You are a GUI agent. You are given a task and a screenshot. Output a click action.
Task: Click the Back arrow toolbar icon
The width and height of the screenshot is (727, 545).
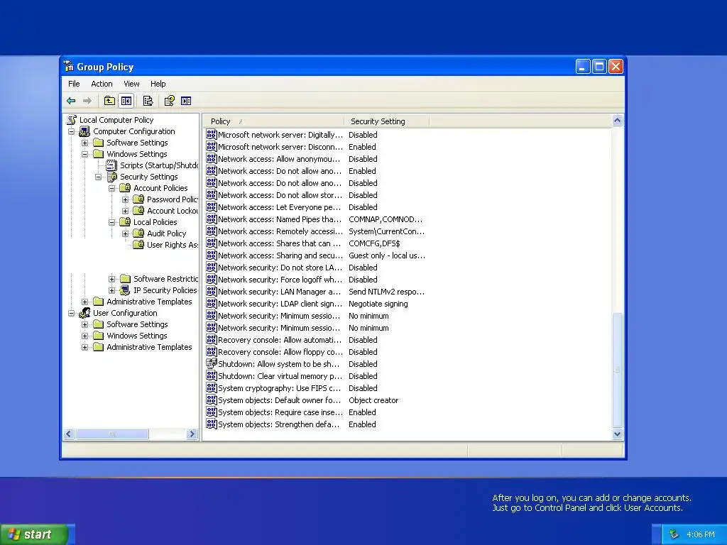click(x=71, y=101)
